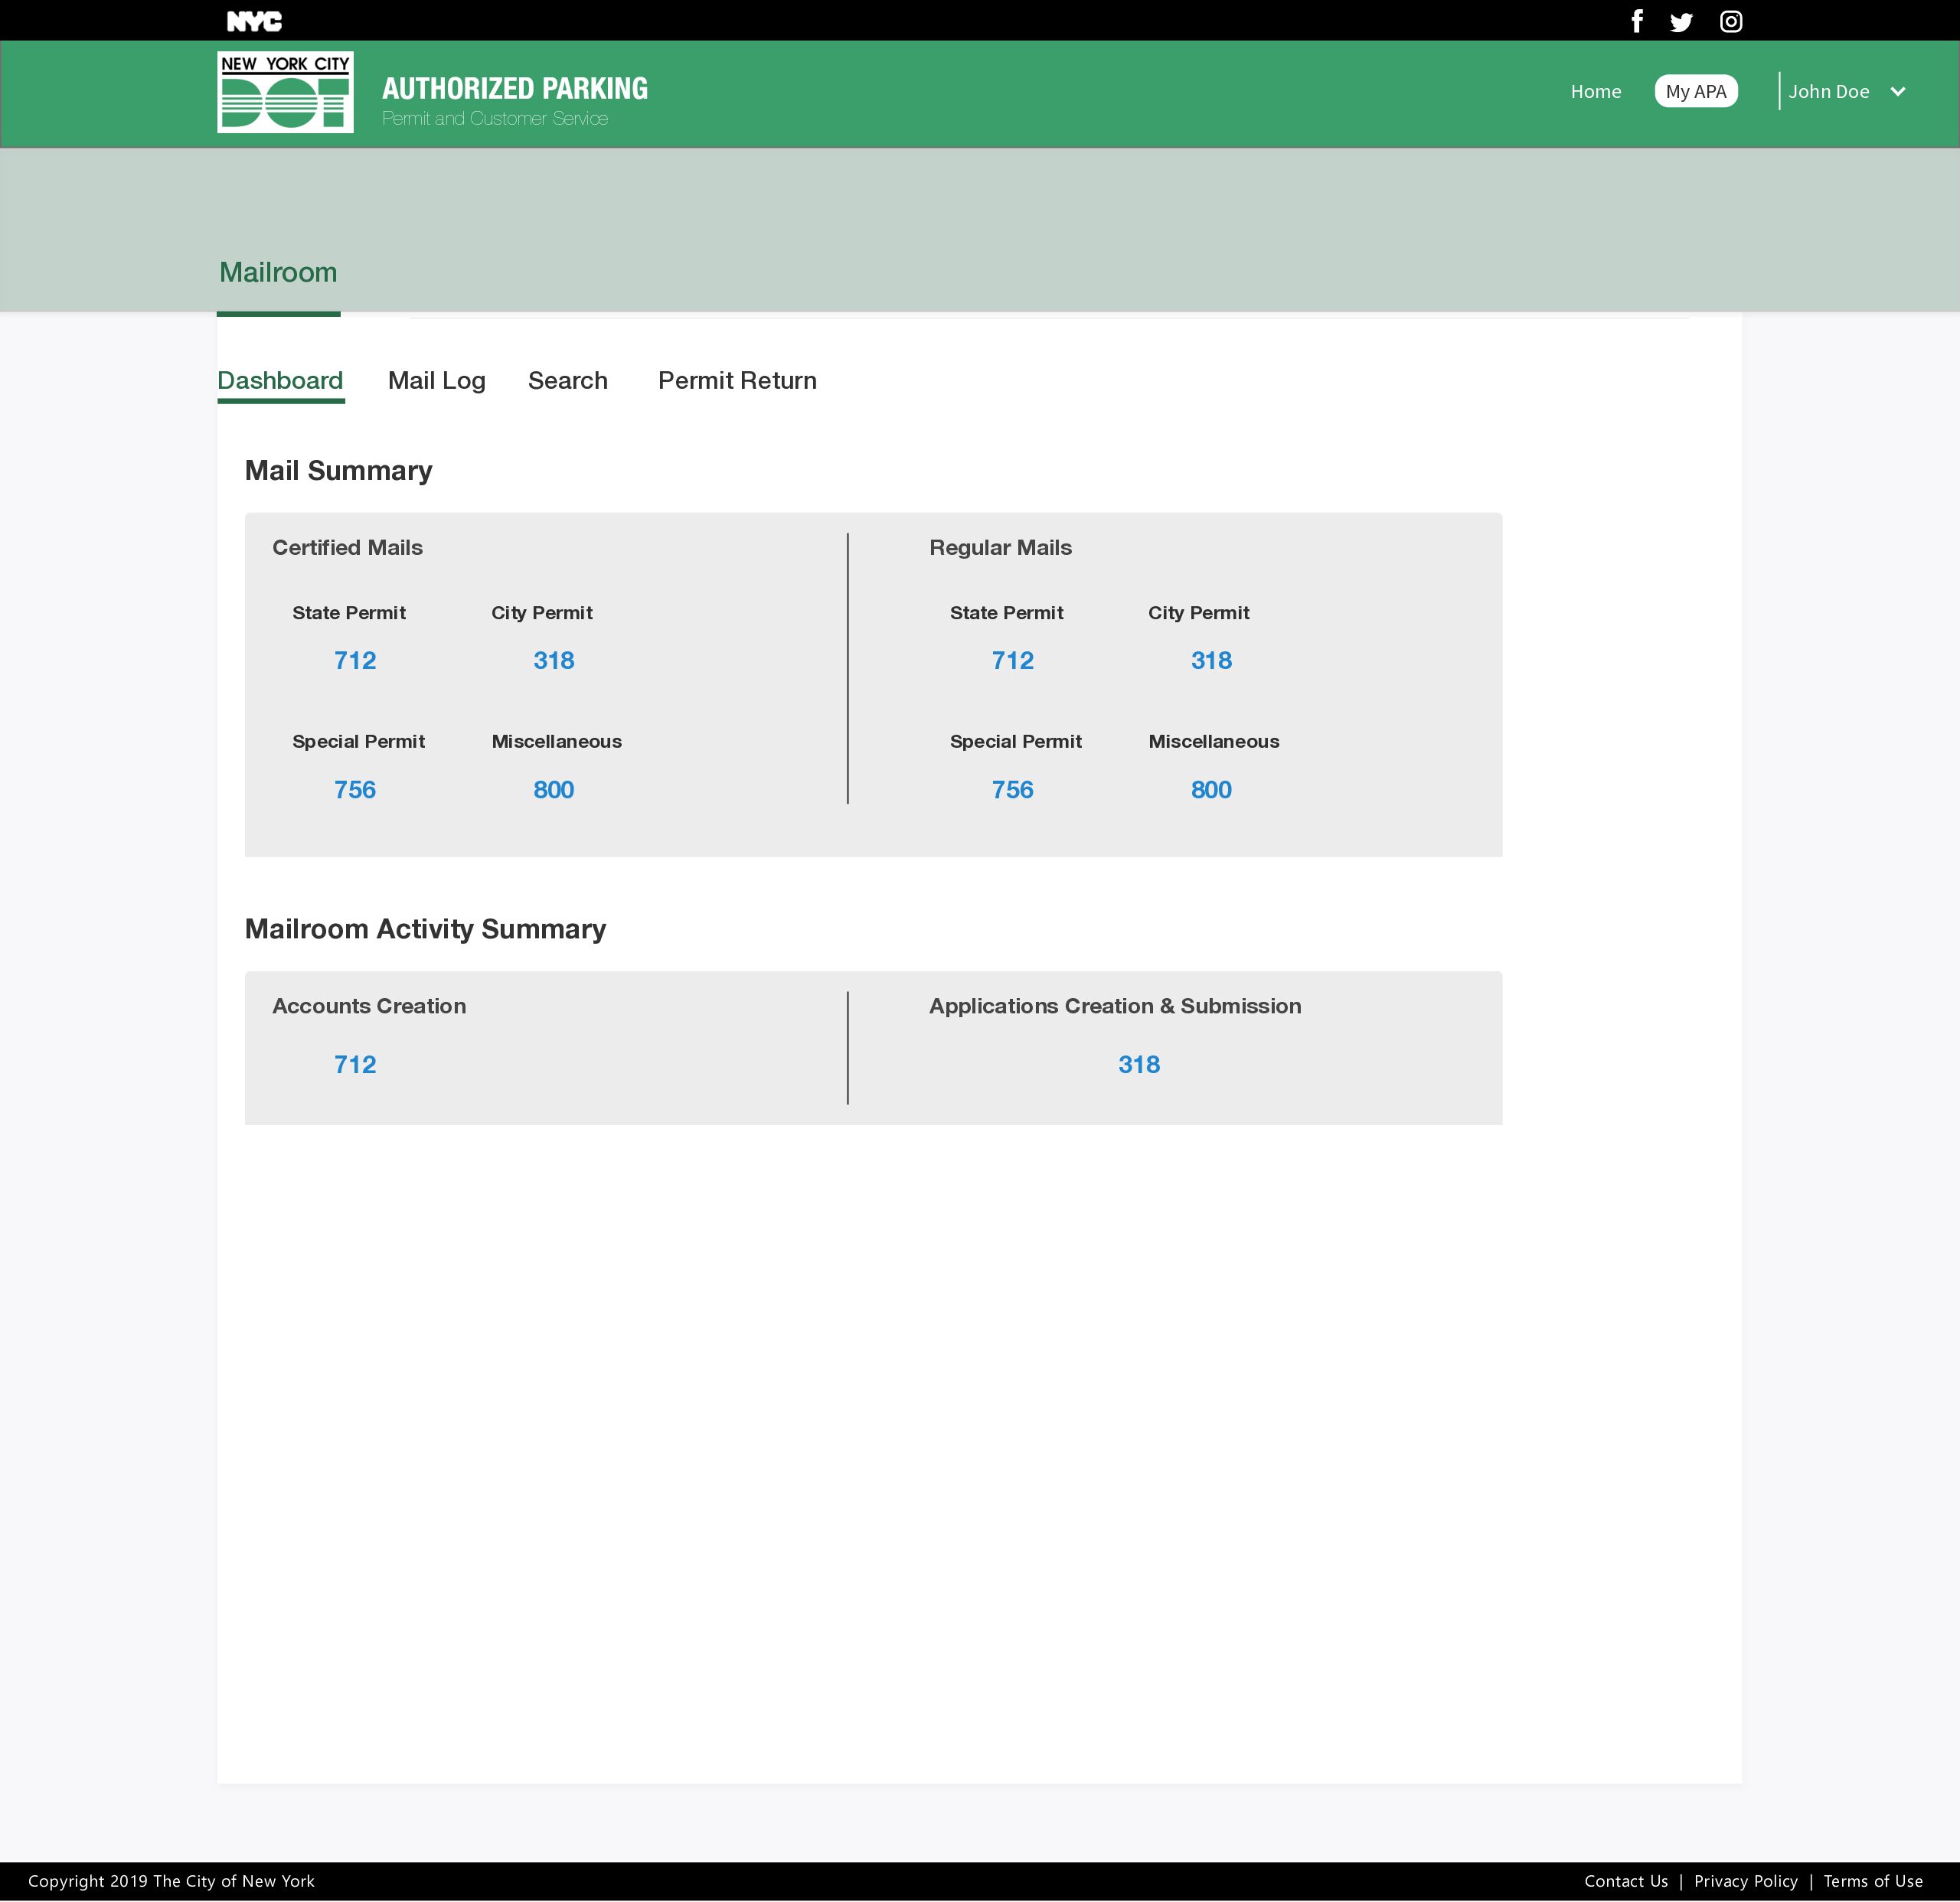The image size is (1960, 1902).
Task: Expand the John Doe user dropdown chevron
Action: (x=1897, y=92)
